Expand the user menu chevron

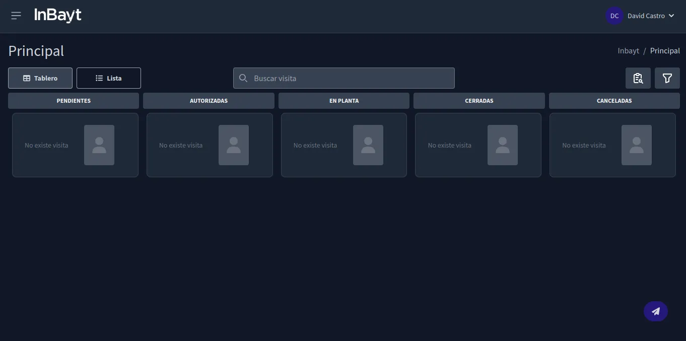click(671, 16)
